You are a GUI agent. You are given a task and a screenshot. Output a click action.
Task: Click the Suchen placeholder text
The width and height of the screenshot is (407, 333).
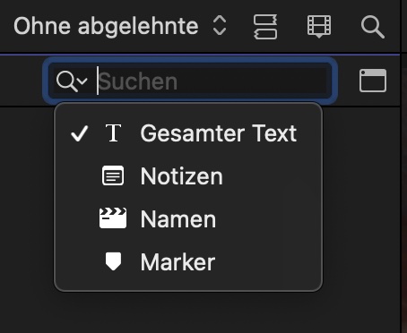pos(138,81)
